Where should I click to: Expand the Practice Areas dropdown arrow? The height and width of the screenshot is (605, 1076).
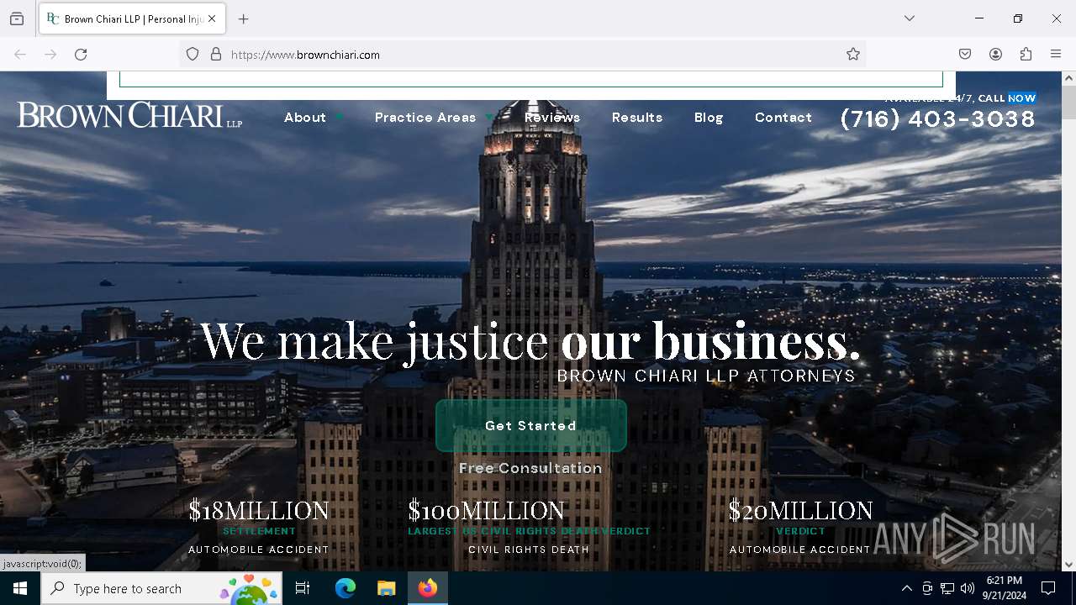(489, 118)
